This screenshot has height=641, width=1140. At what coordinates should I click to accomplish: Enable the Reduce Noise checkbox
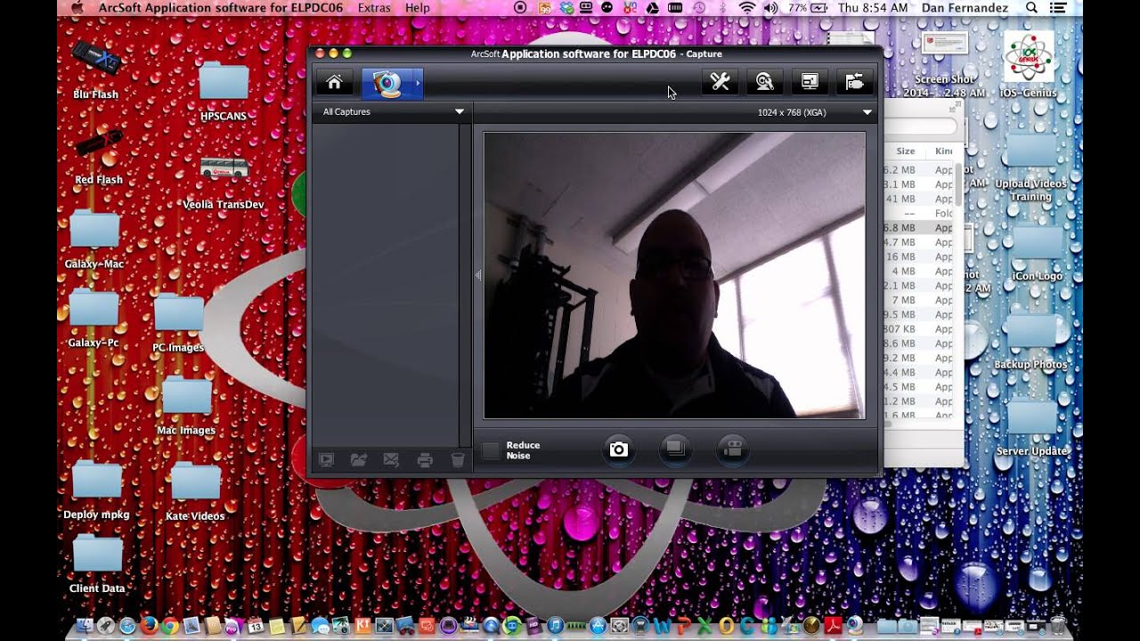492,450
